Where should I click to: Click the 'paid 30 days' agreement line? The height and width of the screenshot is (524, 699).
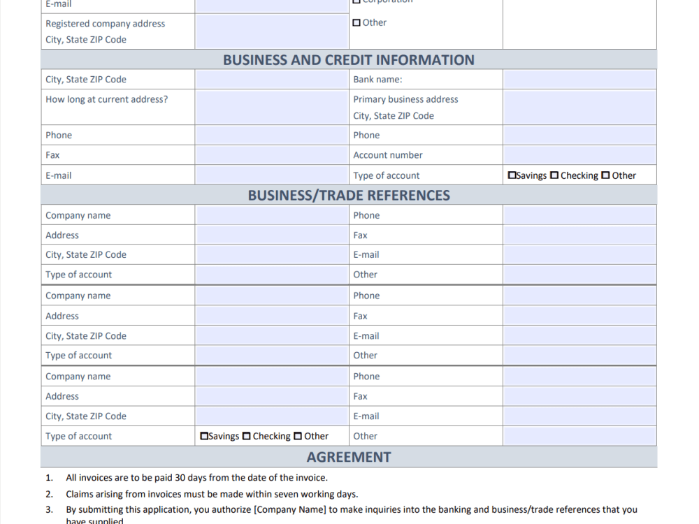click(x=196, y=478)
